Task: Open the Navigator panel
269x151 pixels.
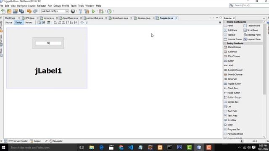Action: point(56,141)
